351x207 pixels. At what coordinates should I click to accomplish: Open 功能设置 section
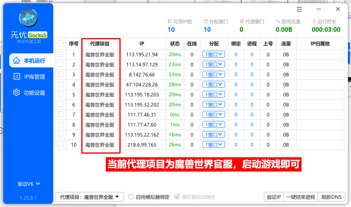tap(29, 93)
